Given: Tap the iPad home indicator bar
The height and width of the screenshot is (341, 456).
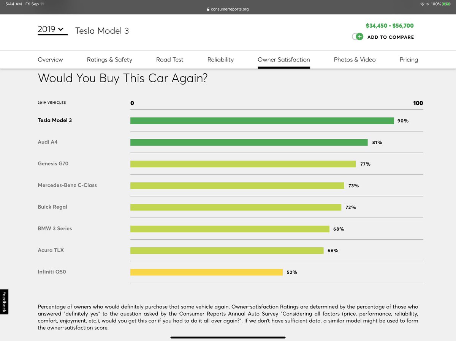Looking at the screenshot, I should (228, 337).
